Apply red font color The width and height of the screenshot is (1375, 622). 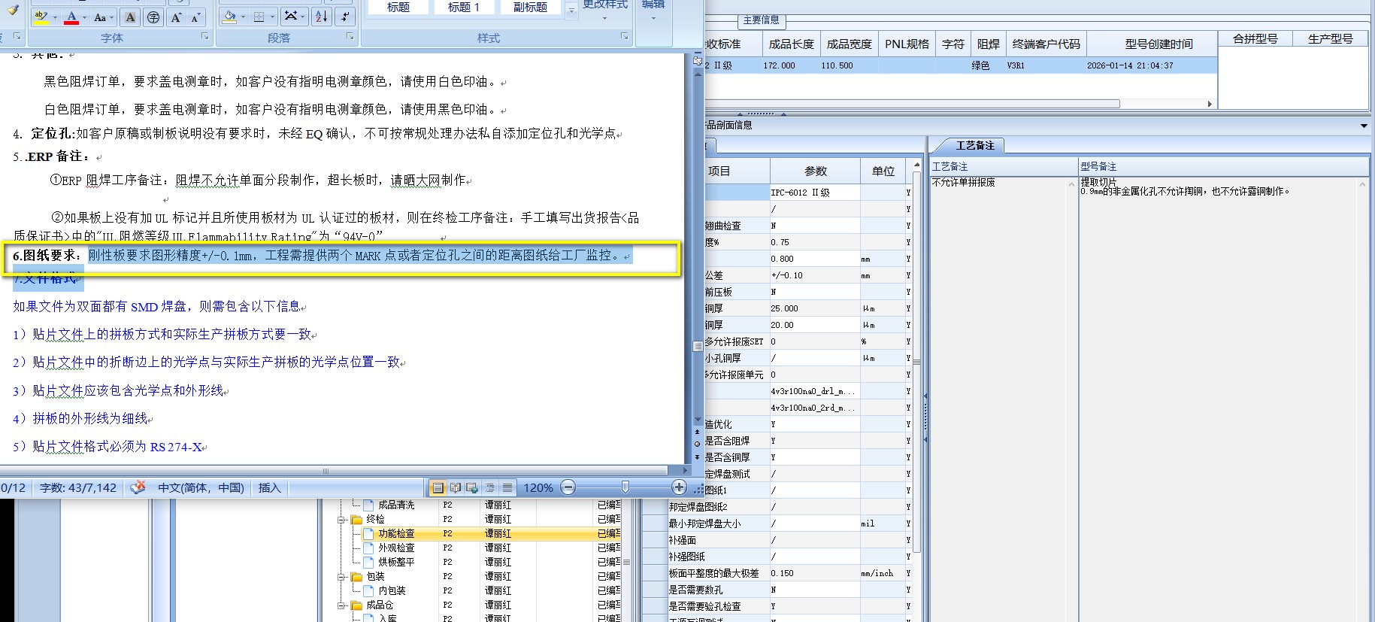71,17
